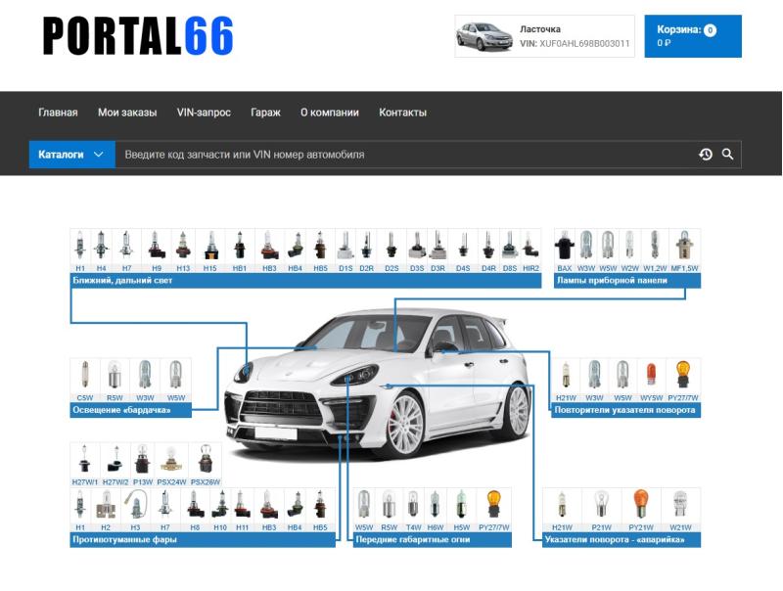Click the PORTAL66 logo

tap(138, 36)
